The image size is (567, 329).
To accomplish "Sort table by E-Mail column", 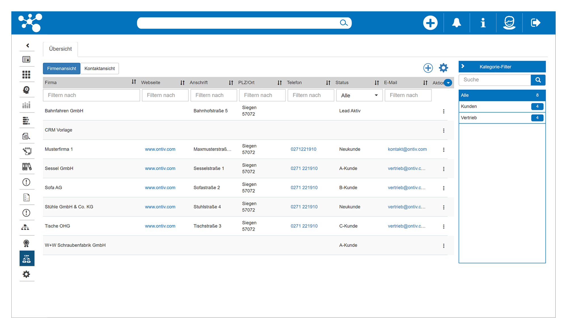I will pos(425,83).
